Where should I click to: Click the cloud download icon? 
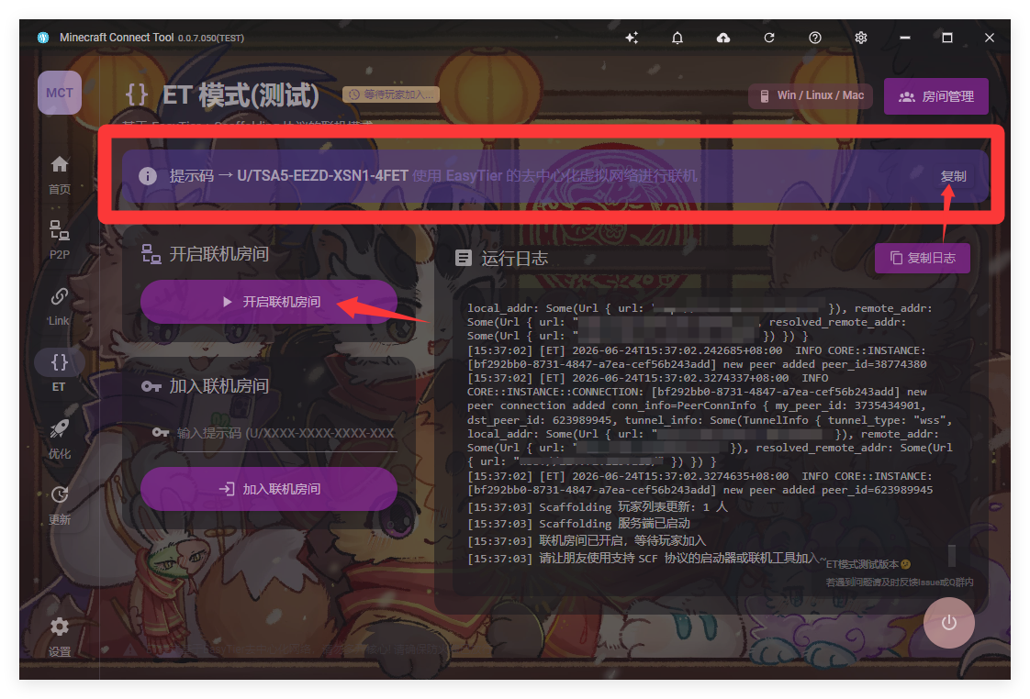point(723,38)
